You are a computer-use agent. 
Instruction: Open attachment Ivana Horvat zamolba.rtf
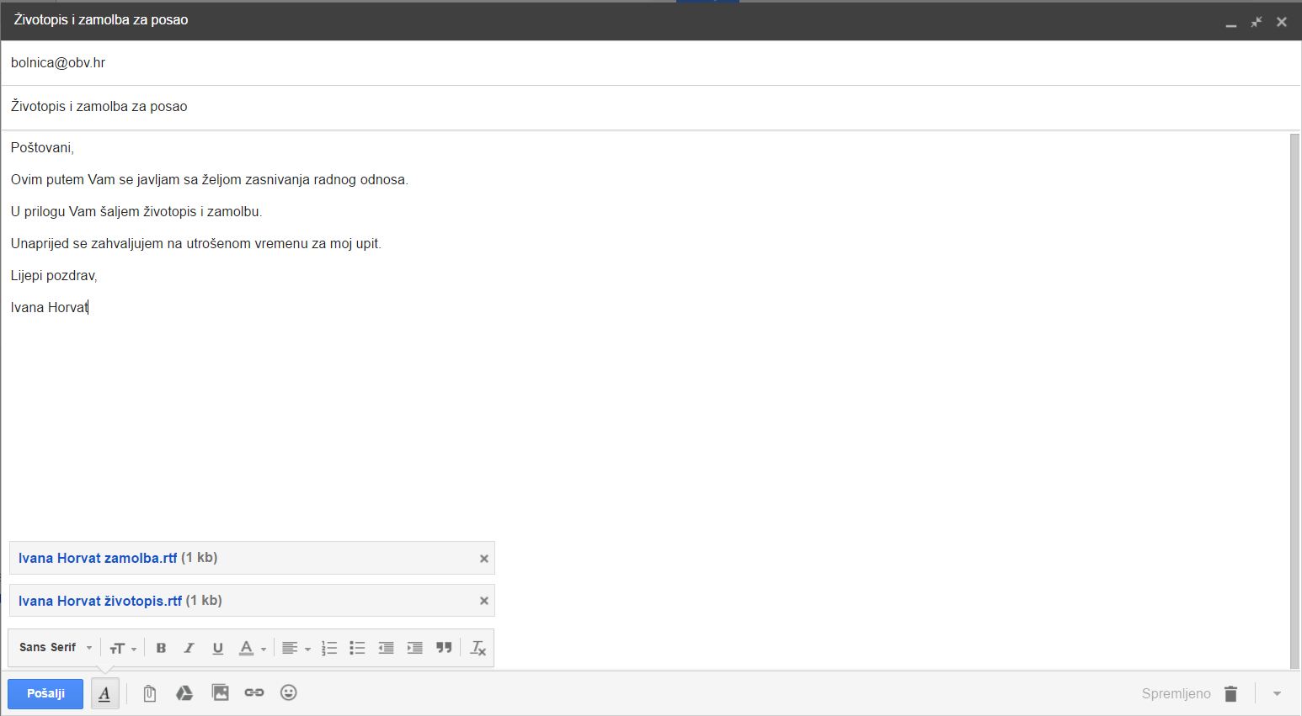(98, 558)
